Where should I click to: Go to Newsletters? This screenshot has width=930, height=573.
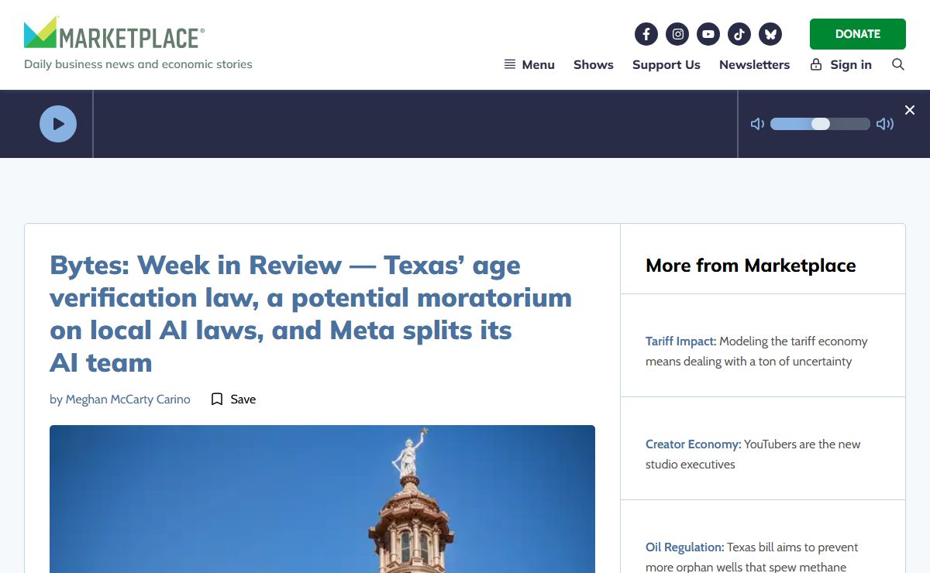[754, 64]
